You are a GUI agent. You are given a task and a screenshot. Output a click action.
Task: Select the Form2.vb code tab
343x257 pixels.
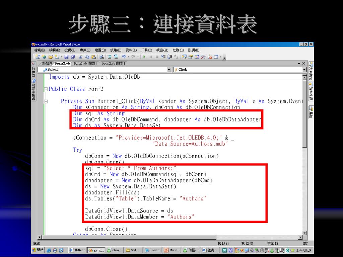click(x=62, y=63)
